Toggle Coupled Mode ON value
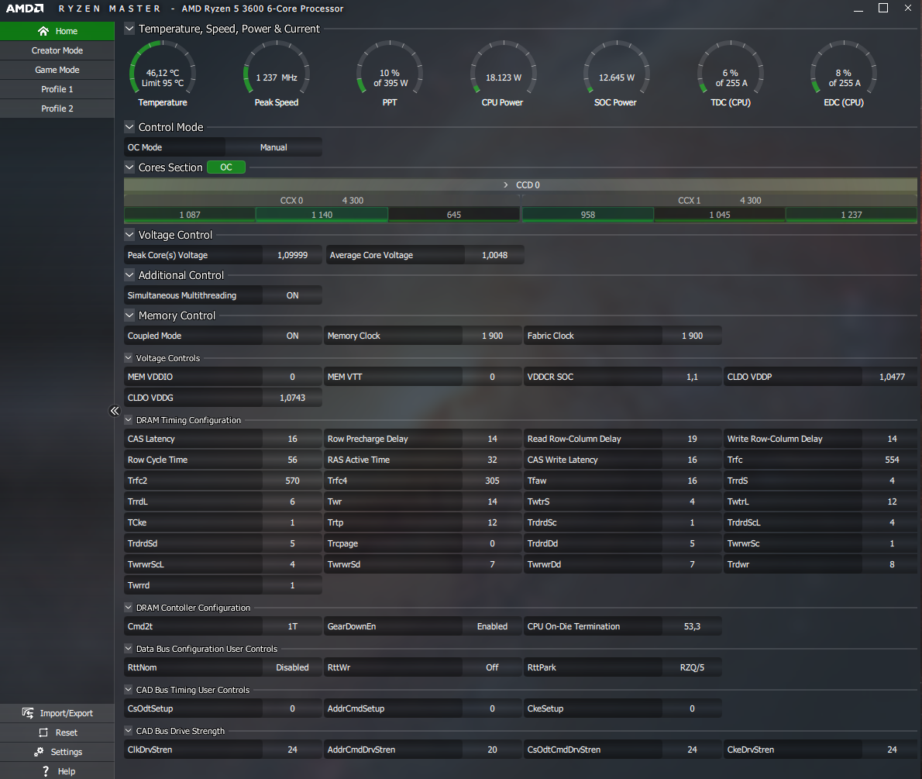The height and width of the screenshot is (779, 922). tap(292, 336)
